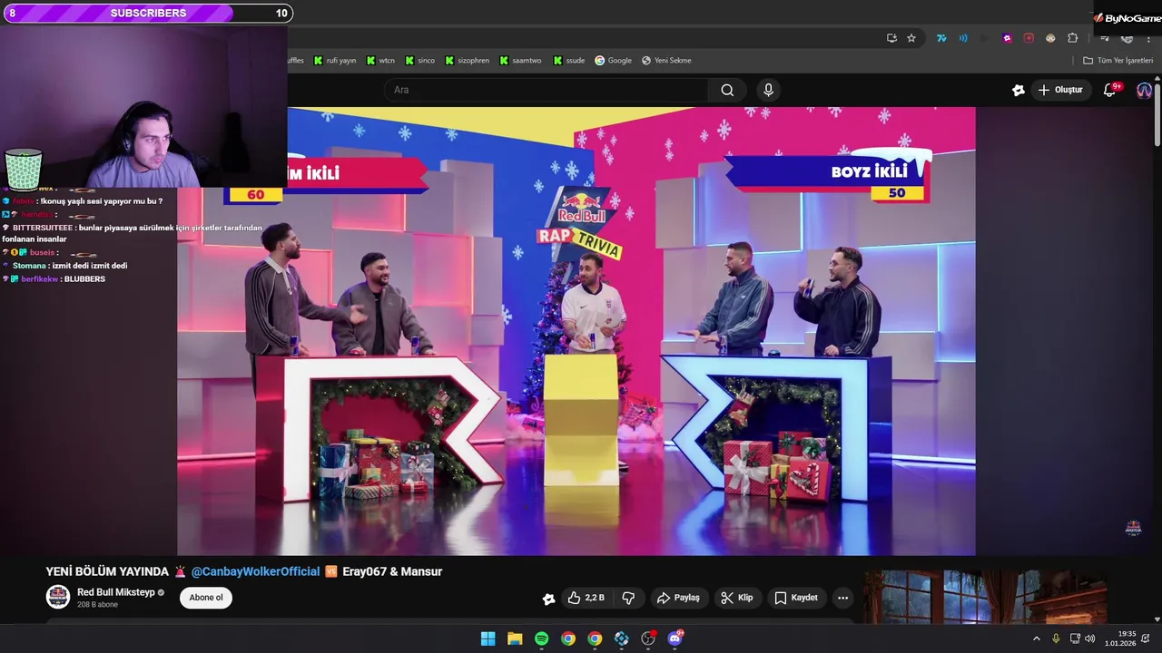This screenshot has height=653, width=1162.
Task: Open volume control in system tray
Action: pos(1089,638)
